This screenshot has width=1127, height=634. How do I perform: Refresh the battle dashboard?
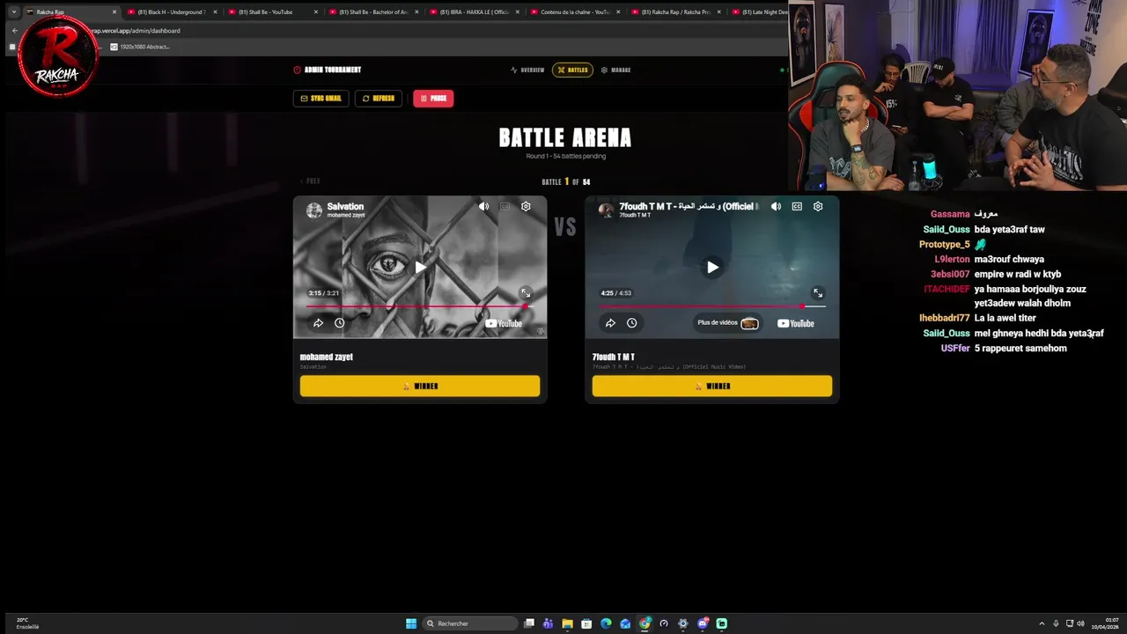click(x=379, y=99)
